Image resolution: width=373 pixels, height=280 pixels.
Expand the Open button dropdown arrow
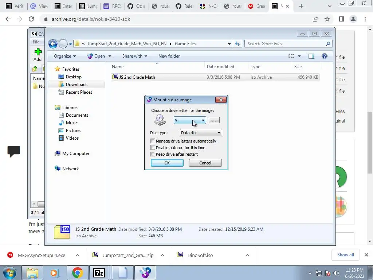pyautogui.click(x=110, y=56)
